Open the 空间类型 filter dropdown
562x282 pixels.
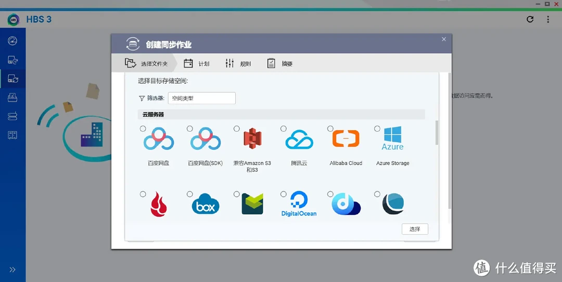coord(201,98)
